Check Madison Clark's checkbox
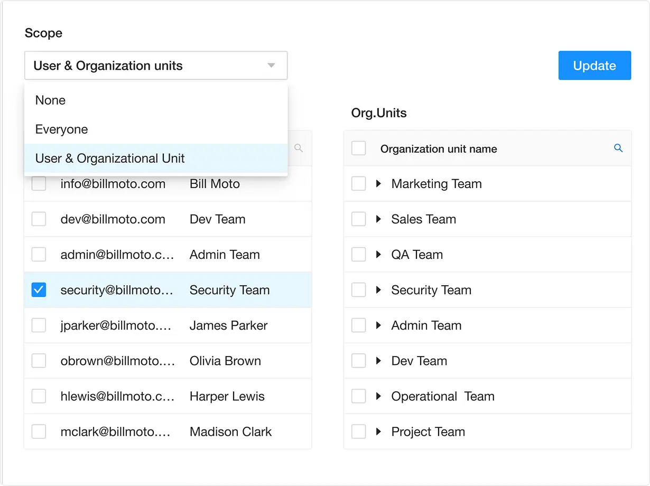The width and height of the screenshot is (650, 486). click(39, 431)
